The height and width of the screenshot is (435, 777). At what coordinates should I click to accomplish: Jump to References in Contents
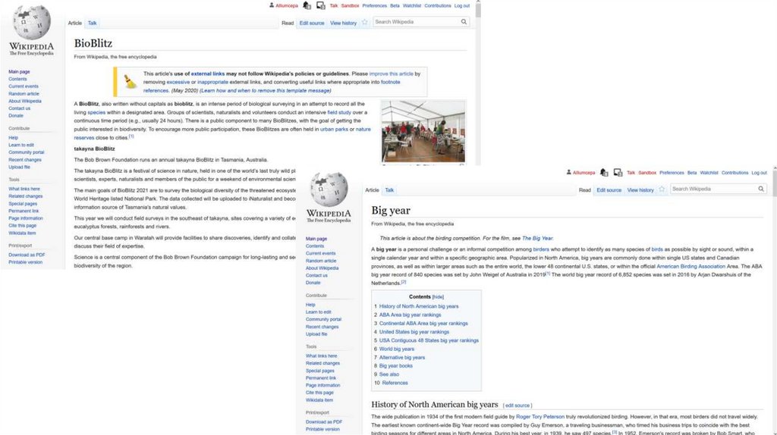point(395,383)
